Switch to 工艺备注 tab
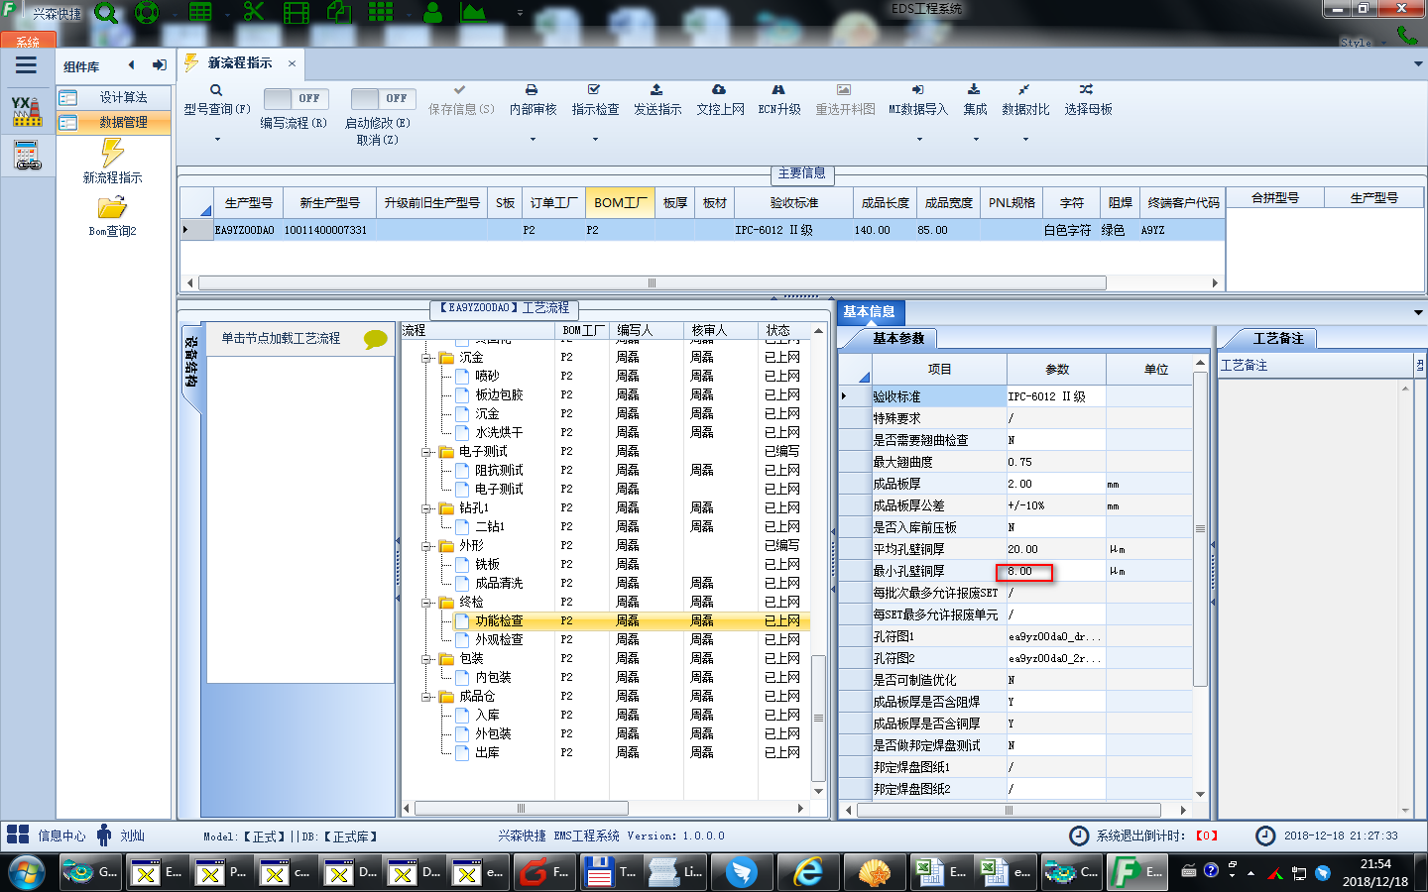This screenshot has width=1428, height=892. [x=1277, y=338]
